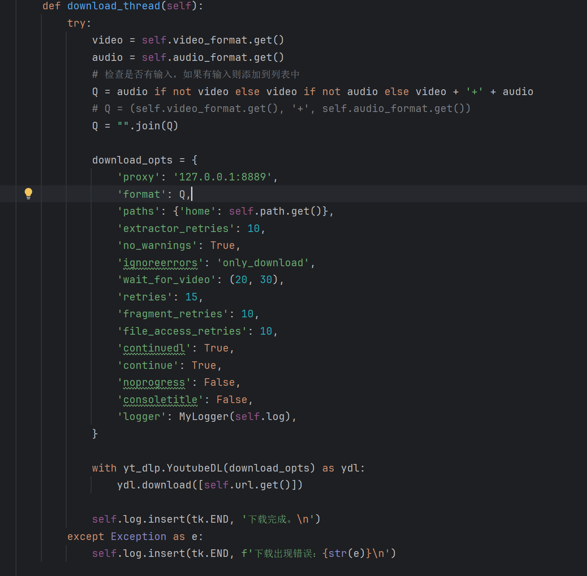
Task: Click the yellow lightbulb intention icon
Action: [28, 193]
